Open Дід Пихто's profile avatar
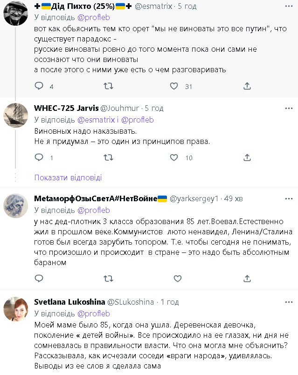Screen dimensions: 298x375 tap(16, 13)
